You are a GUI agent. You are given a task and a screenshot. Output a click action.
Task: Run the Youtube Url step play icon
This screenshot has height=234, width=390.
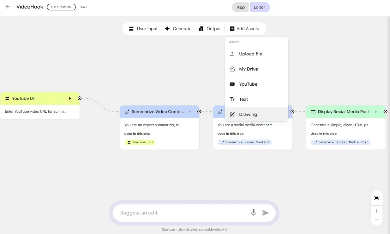70,99
